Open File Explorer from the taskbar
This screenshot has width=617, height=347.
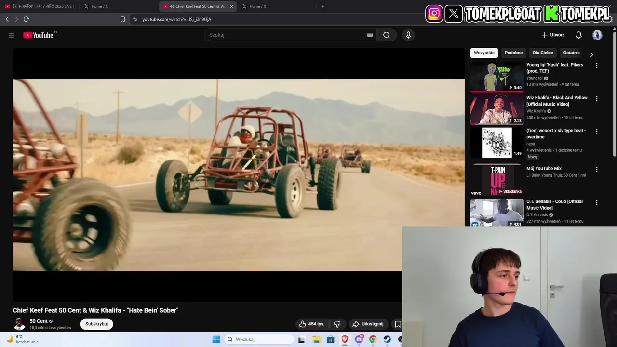click(x=316, y=339)
